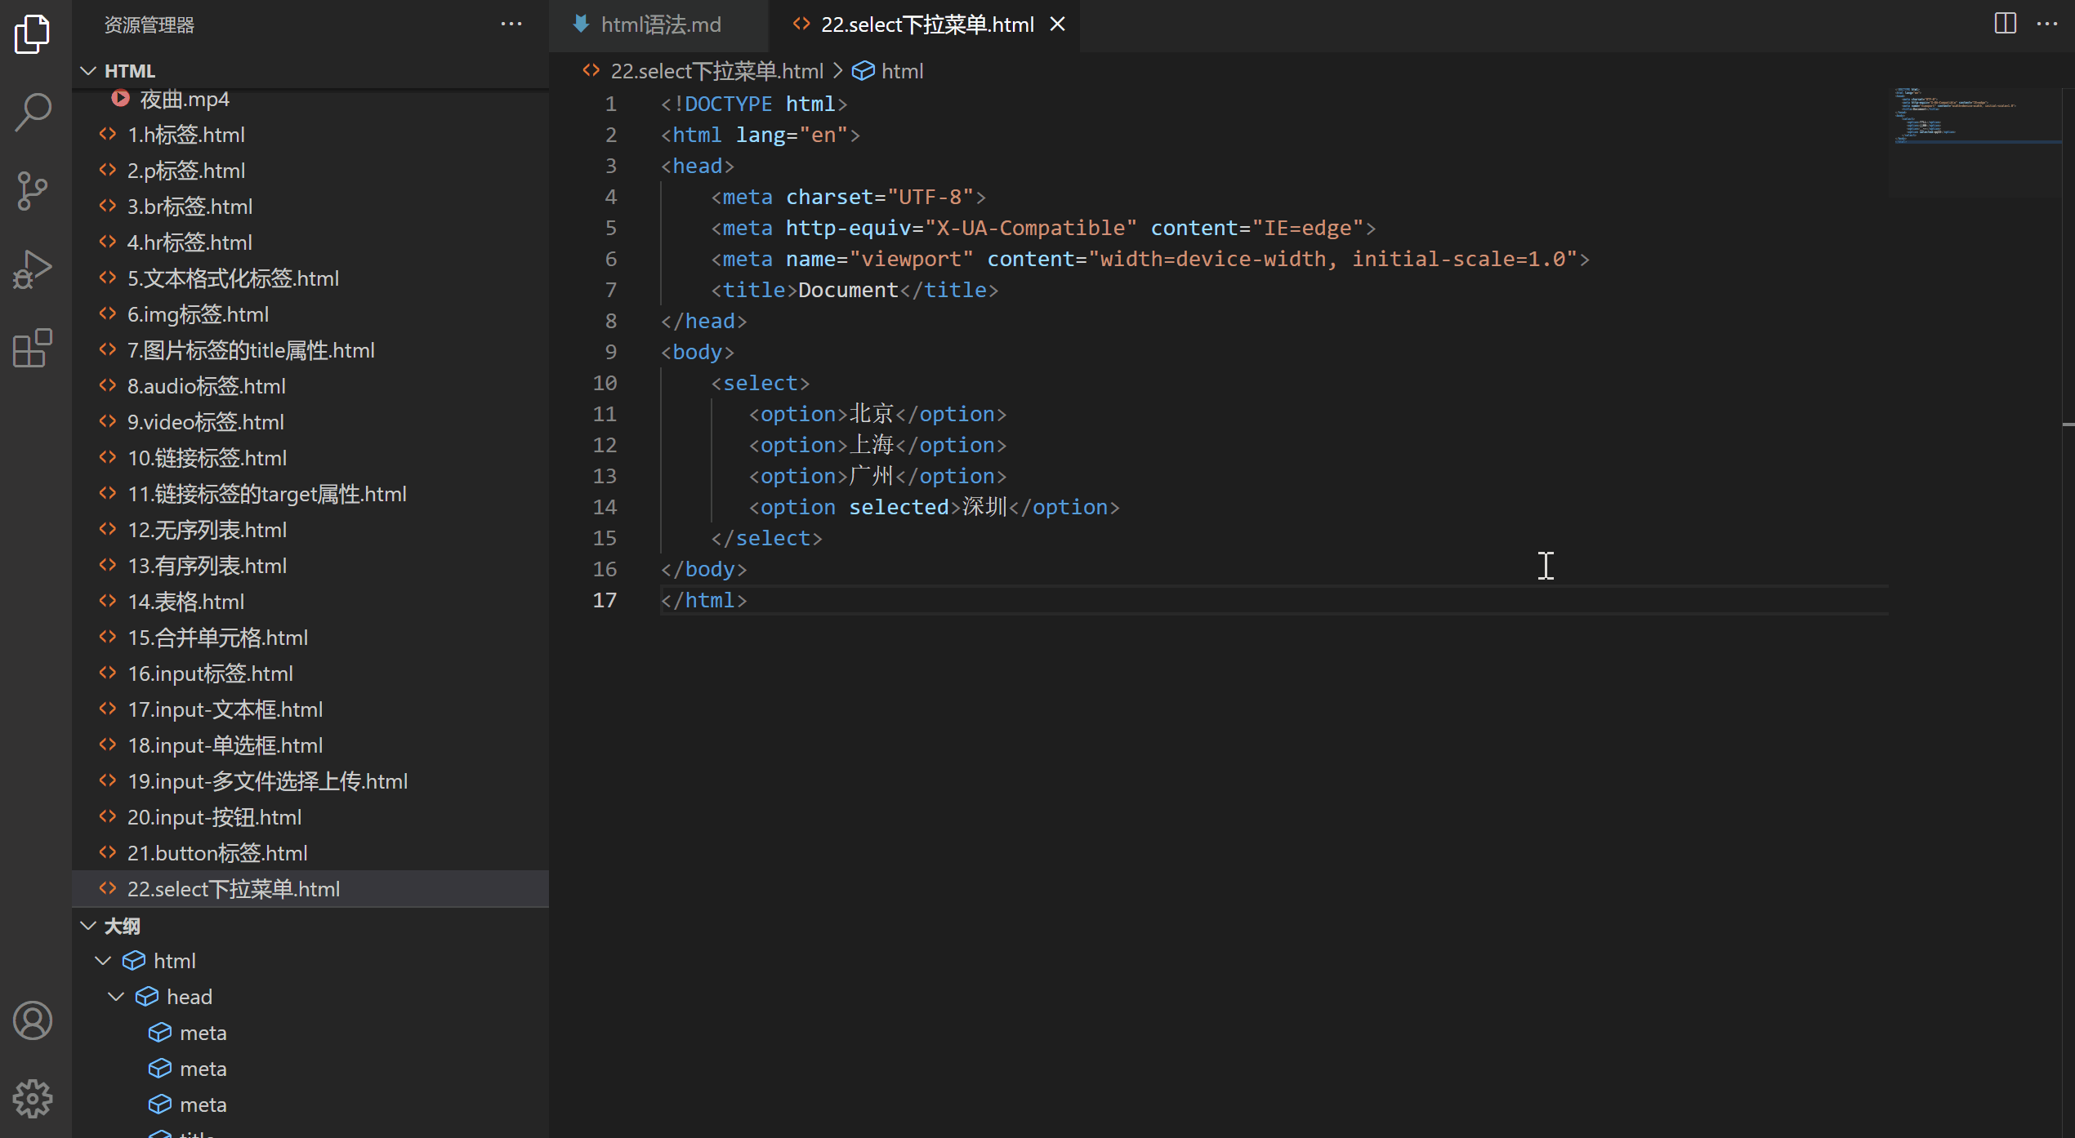
Task: Click the Source Control icon in sidebar
Action: pyautogui.click(x=33, y=189)
